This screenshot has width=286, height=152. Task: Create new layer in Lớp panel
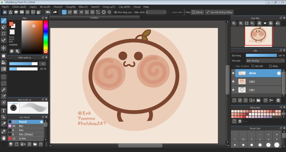pyautogui.click(x=234, y=100)
